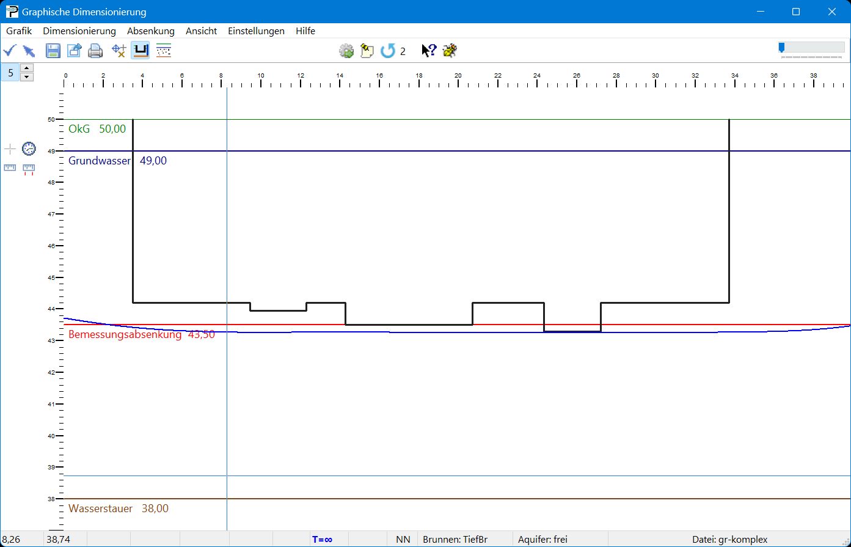Open the Dimensionierung menu

coord(79,31)
